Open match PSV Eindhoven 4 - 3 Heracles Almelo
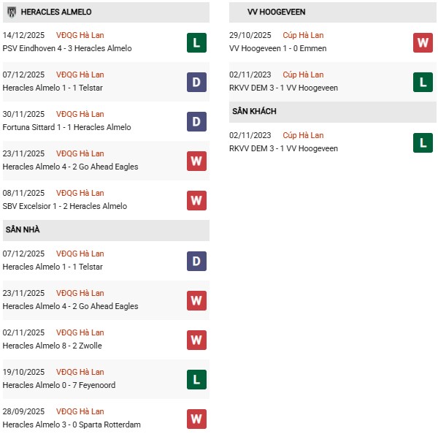 tap(67, 48)
